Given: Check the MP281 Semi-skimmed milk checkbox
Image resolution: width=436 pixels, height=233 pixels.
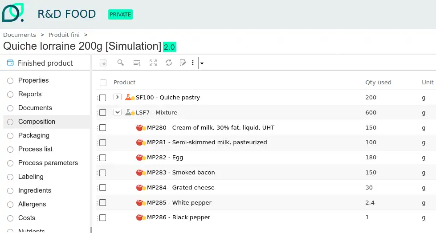Looking at the screenshot, I should tap(102, 142).
